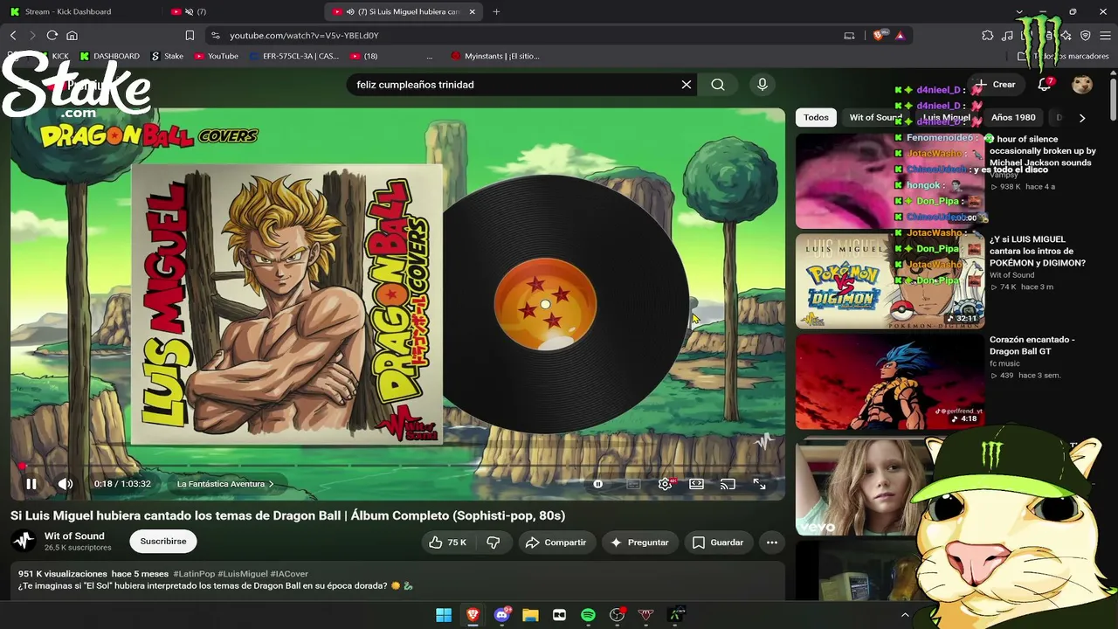Screen dimensions: 1118x629
Task: Open player settings gear
Action: pos(665,484)
